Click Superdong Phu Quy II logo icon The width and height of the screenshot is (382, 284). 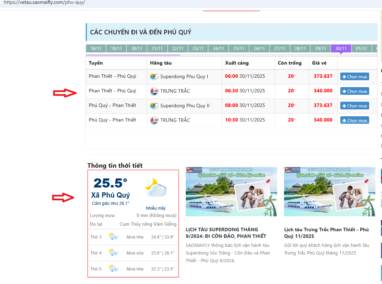154,106
